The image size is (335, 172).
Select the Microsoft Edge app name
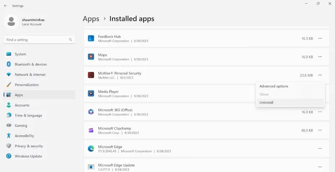coord(110,147)
